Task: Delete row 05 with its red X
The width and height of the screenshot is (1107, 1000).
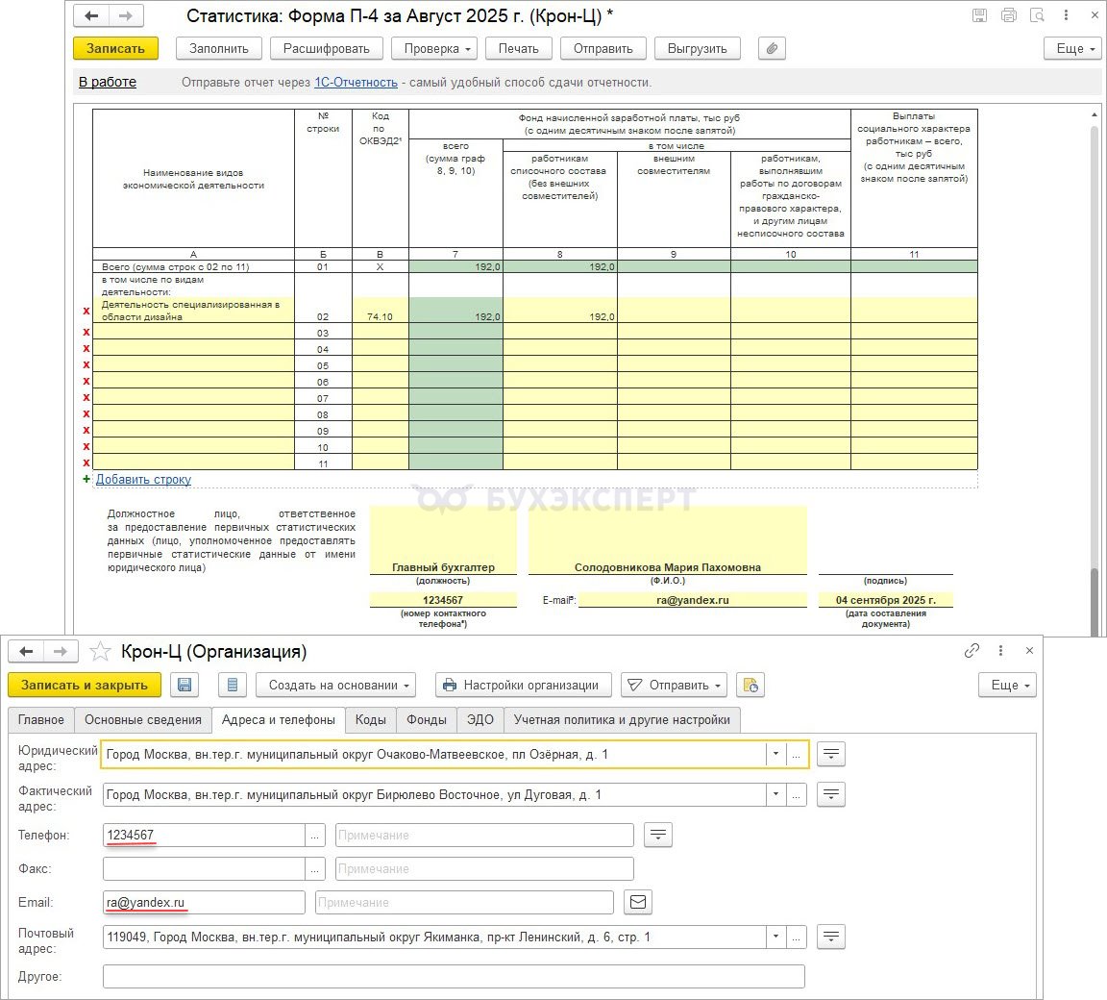Action: [86, 365]
